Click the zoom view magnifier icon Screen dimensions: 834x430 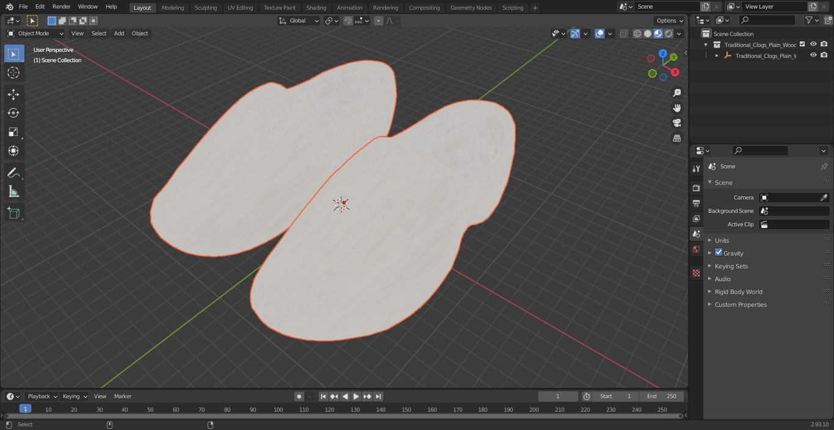click(x=676, y=93)
